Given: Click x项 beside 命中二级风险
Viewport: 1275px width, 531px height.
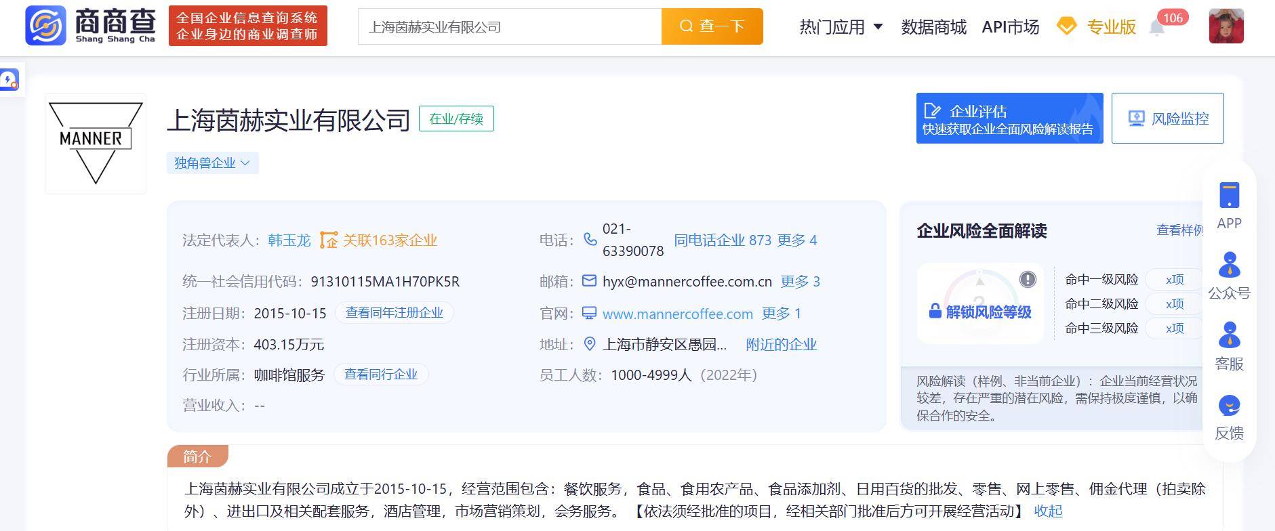Looking at the screenshot, I should coord(1175,303).
